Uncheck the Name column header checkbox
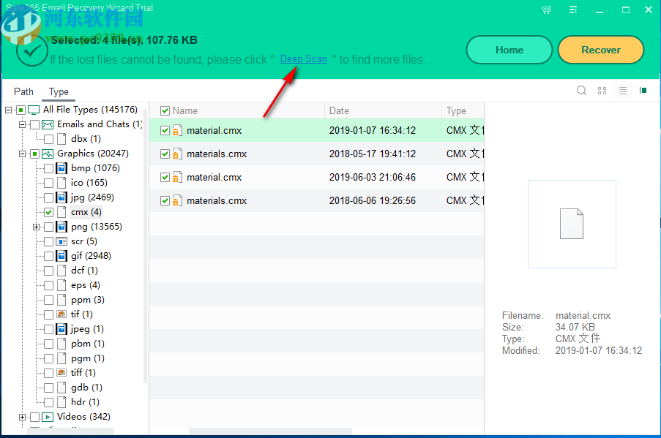This screenshot has height=438, width=661. pyautogui.click(x=164, y=110)
